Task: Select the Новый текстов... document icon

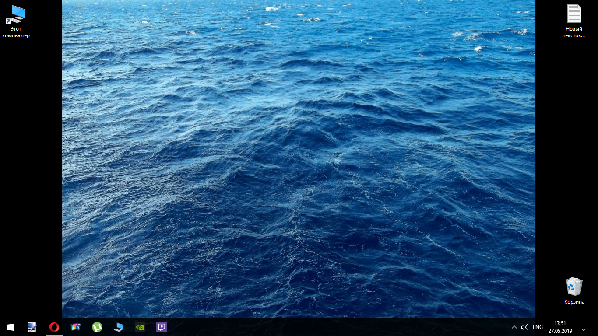Action: click(x=574, y=21)
